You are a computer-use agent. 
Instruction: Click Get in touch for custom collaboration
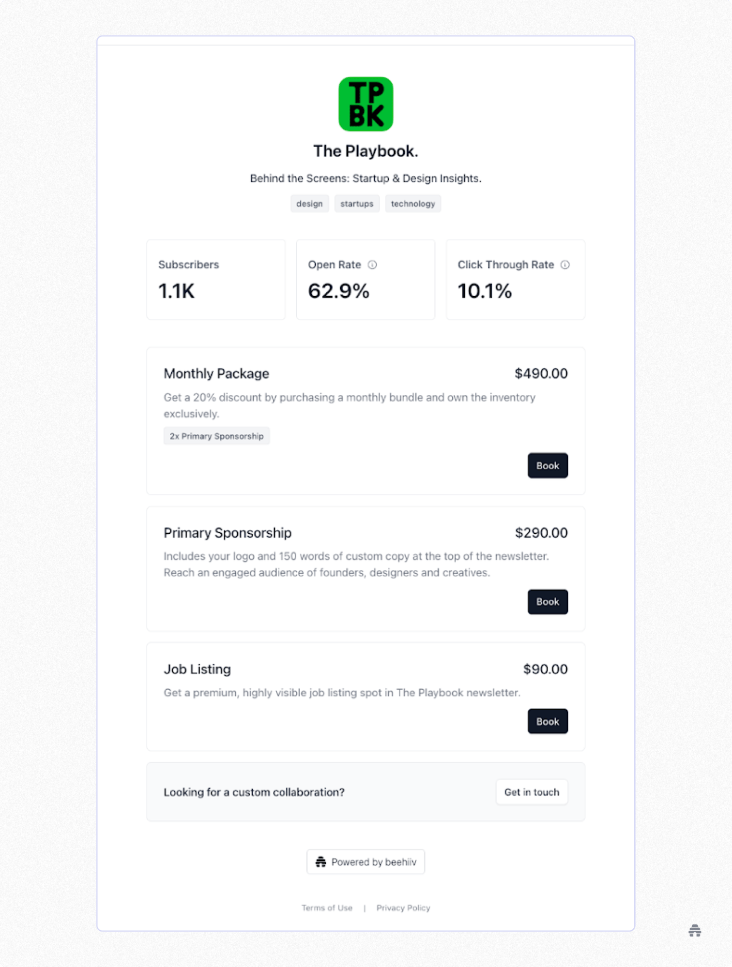pos(532,792)
